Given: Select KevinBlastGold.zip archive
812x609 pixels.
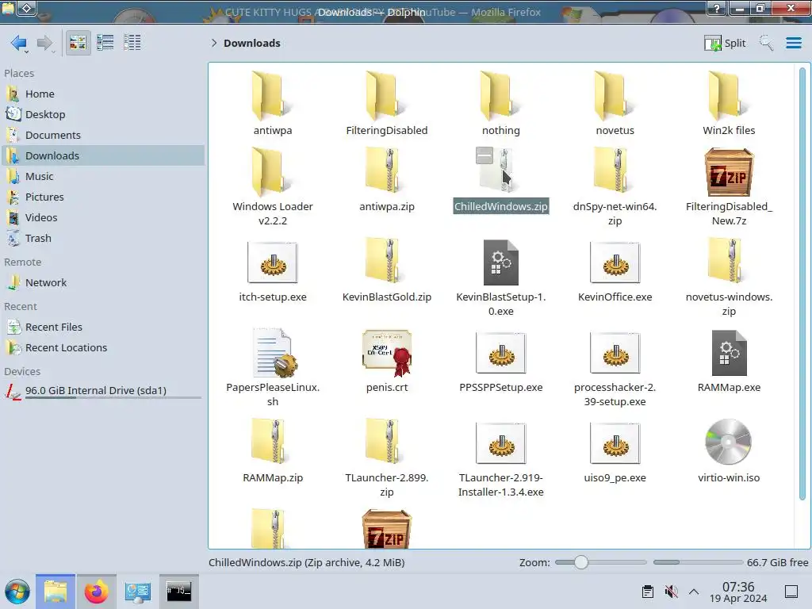Looking at the screenshot, I should 386,270.
